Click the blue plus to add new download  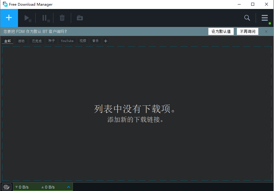9,18
